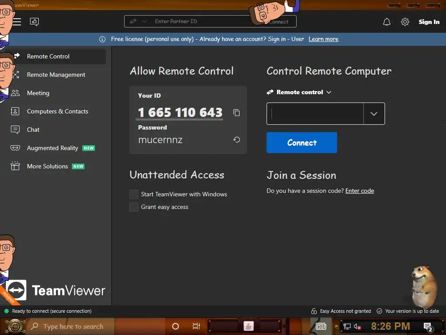Click Your ID number 1 665 110 643
The height and width of the screenshot is (335, 446).
(180, 112)
